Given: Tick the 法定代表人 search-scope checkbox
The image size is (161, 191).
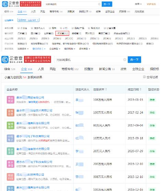Looking at the screenshot, I should 32,28.
